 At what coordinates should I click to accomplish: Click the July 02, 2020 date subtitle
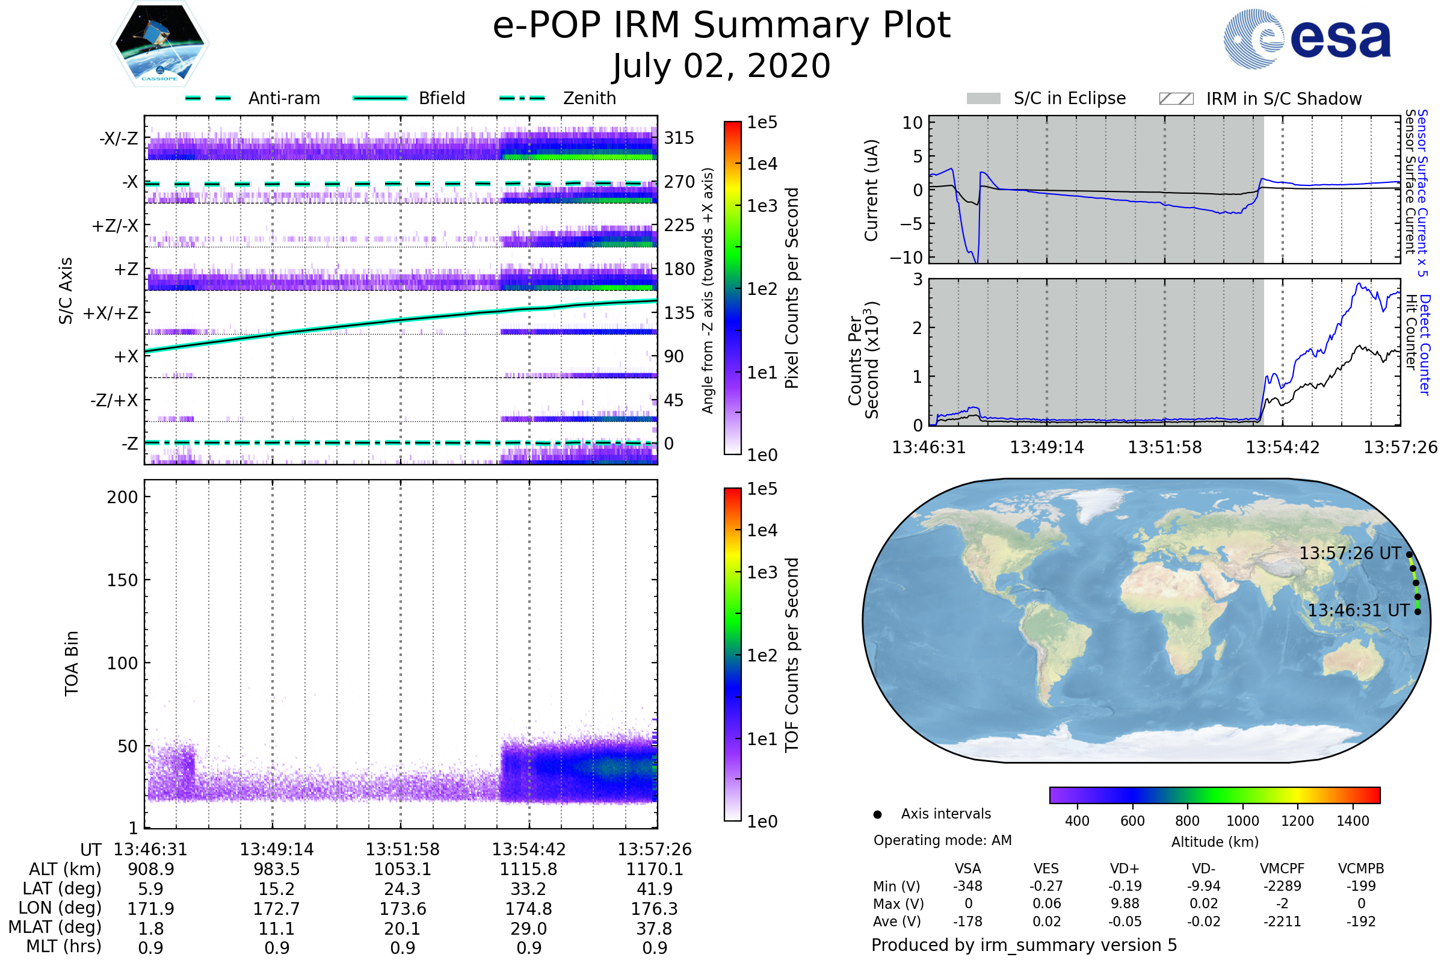(721, 66)
